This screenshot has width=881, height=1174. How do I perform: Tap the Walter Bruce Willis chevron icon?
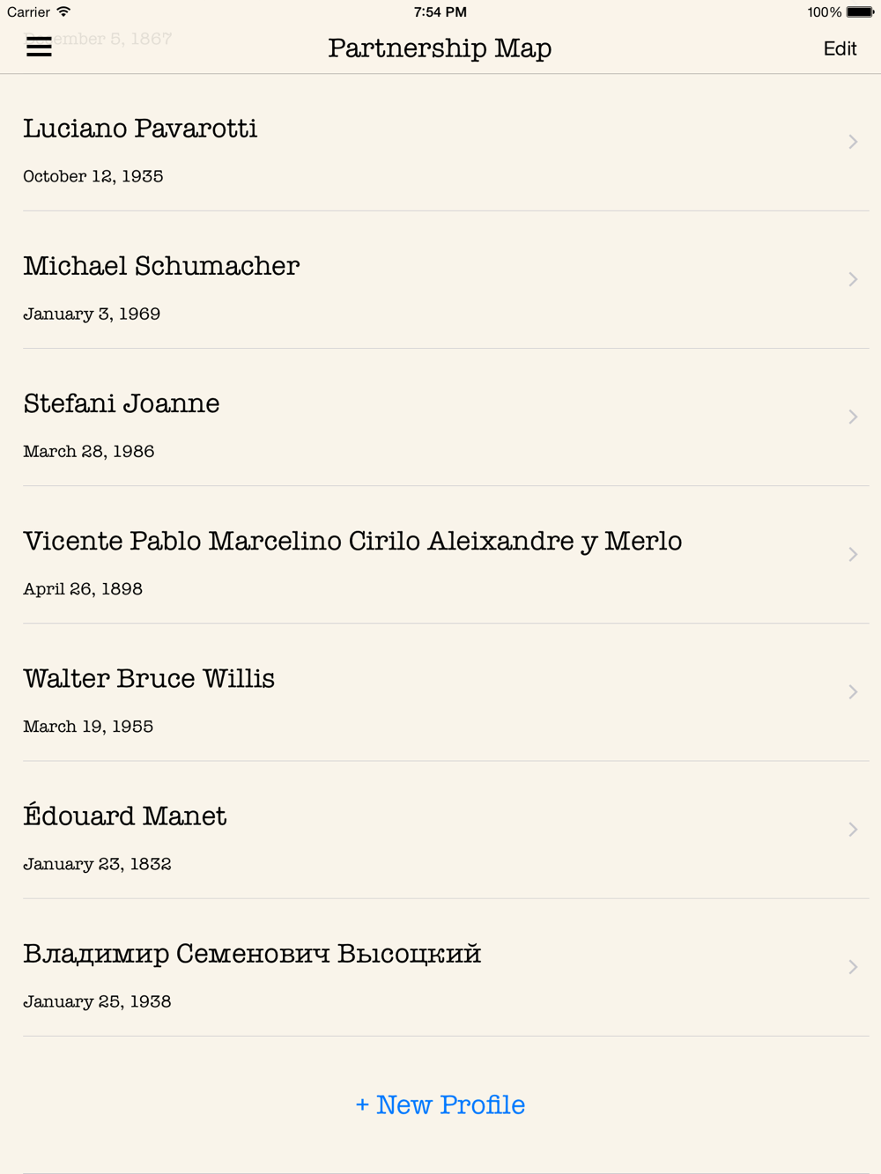tap(853, 691)
